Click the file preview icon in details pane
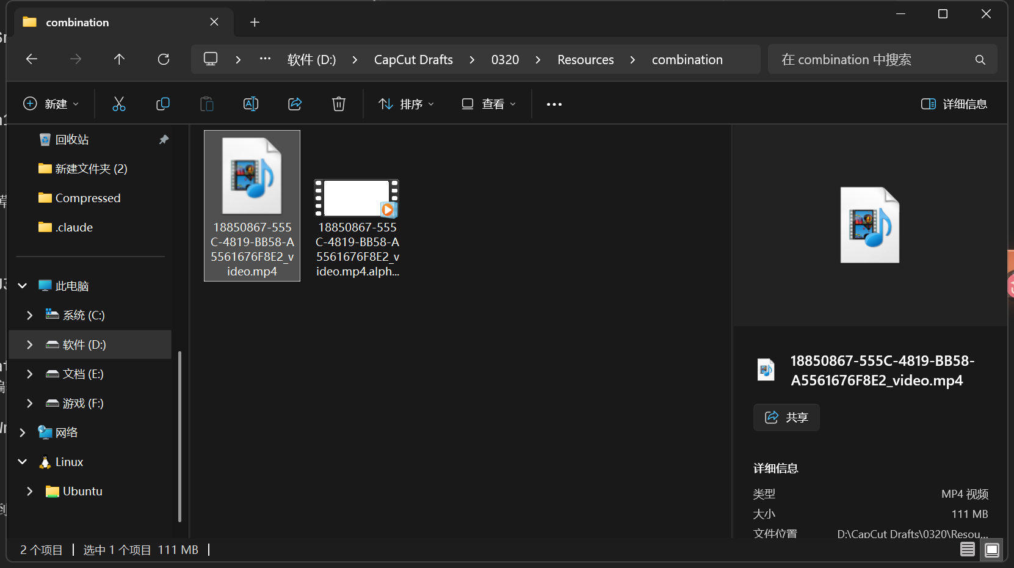1014x568 pixels. [x=870, y=225]
